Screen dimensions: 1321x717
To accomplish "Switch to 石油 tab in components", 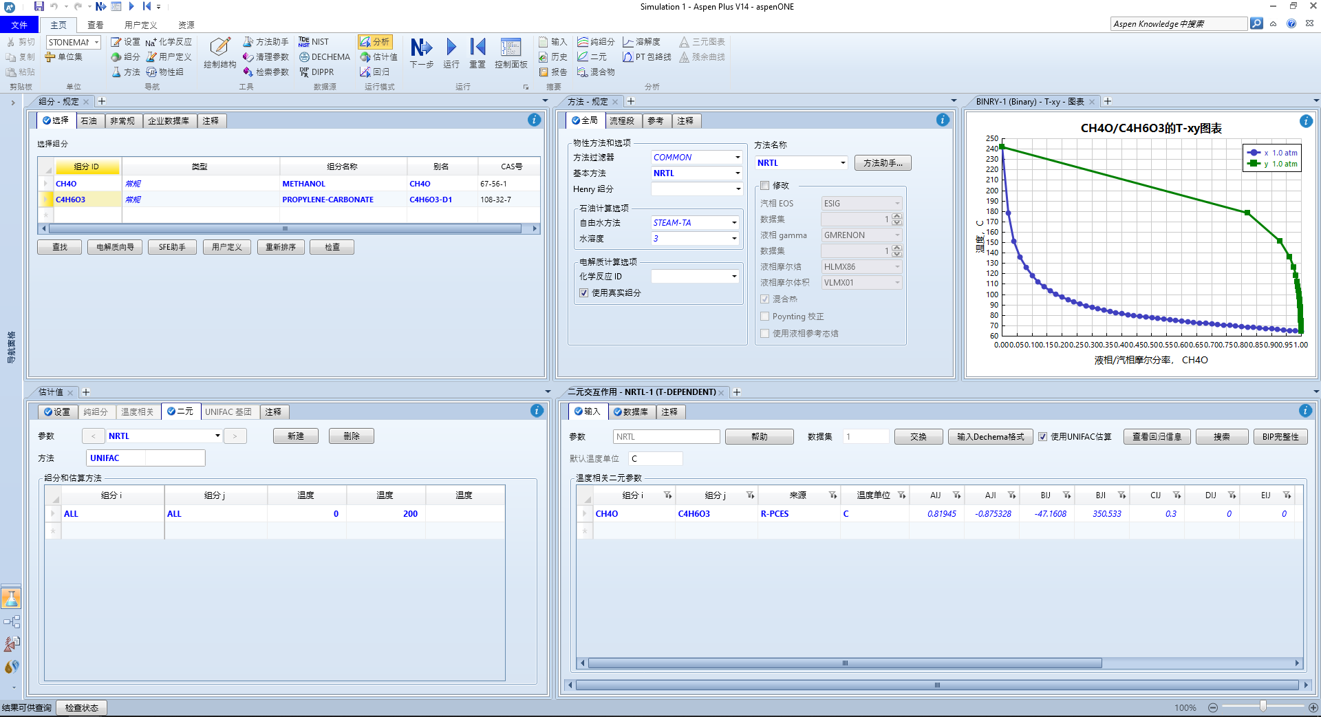I will click(x=89, y=121).
